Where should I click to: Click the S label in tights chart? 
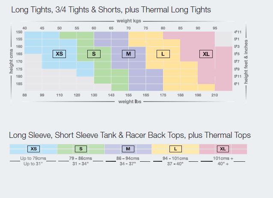click(94, 54)
